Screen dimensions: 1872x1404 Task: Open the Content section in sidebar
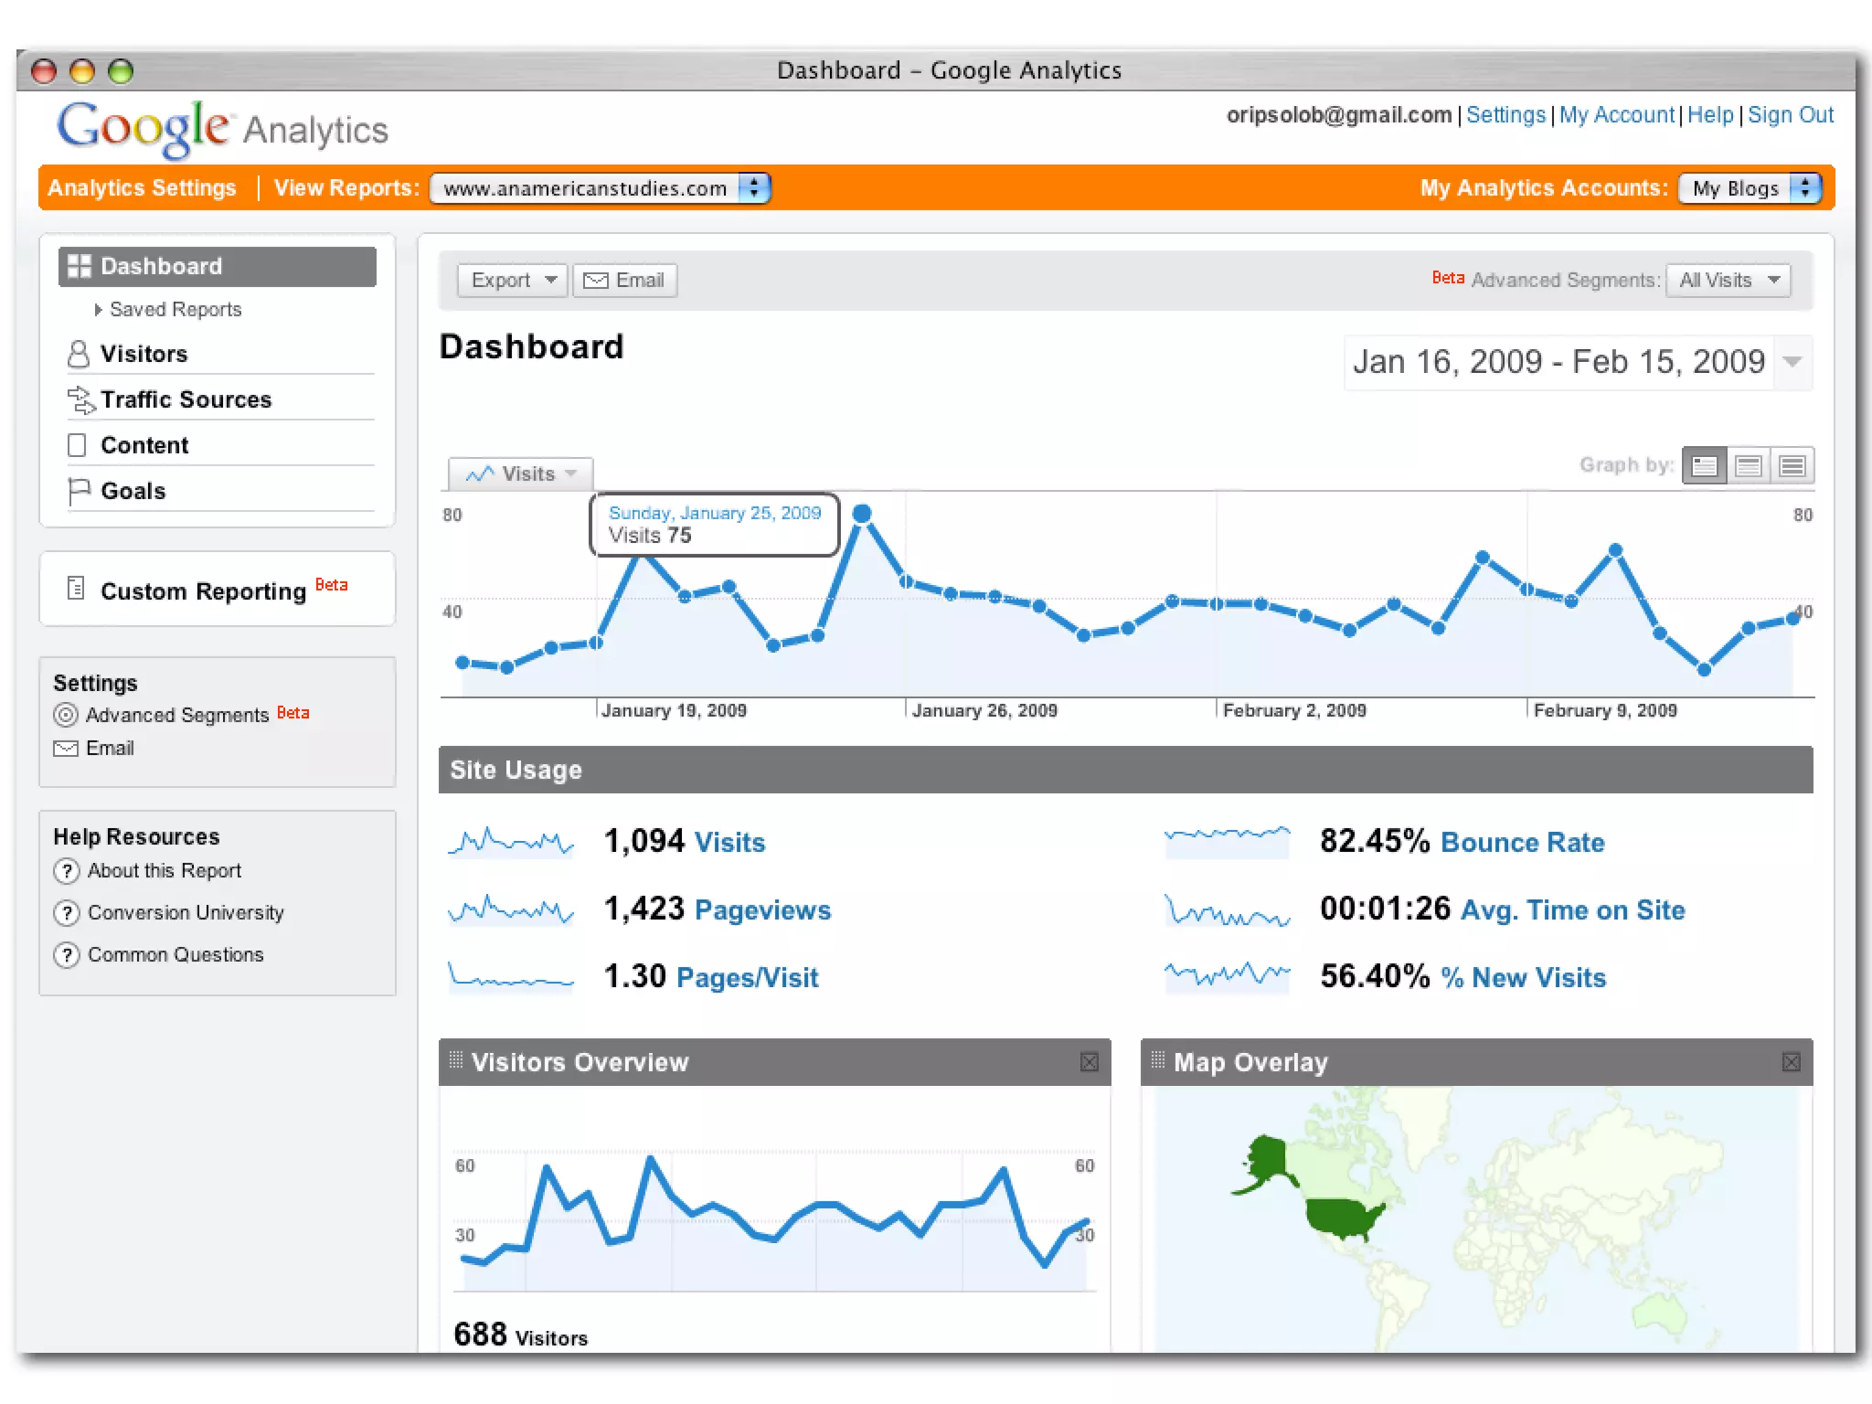tap(144, 445)
